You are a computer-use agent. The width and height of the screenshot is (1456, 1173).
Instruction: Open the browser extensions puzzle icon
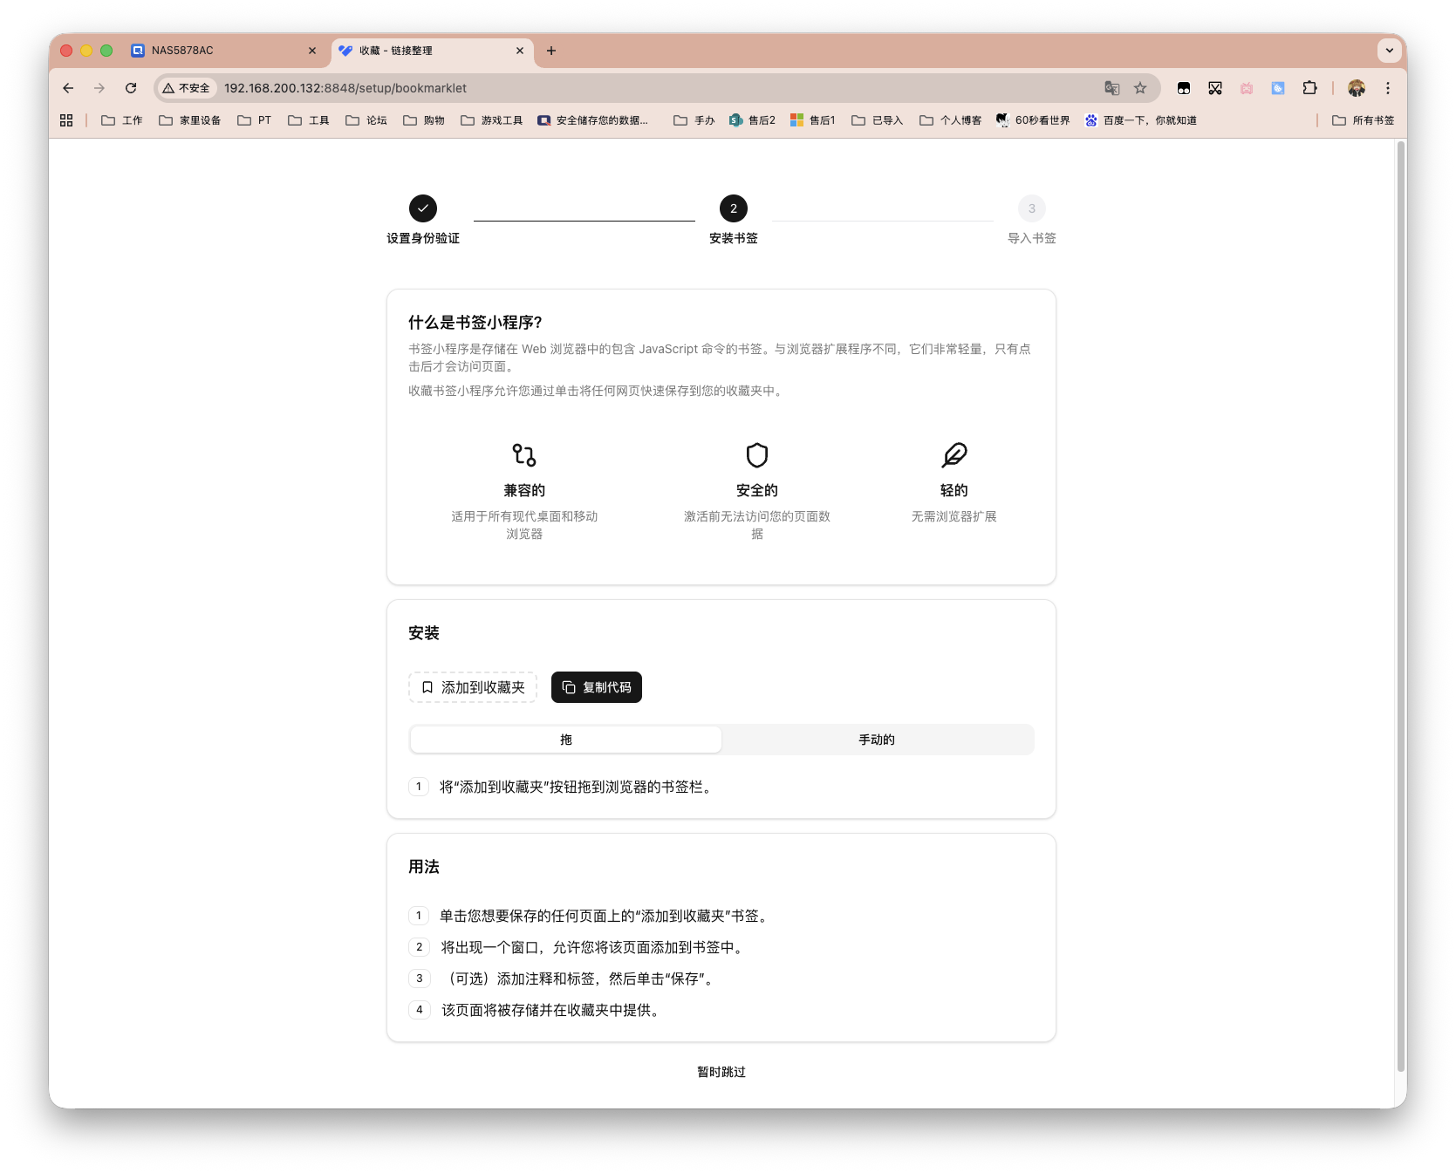[1309, 88]
